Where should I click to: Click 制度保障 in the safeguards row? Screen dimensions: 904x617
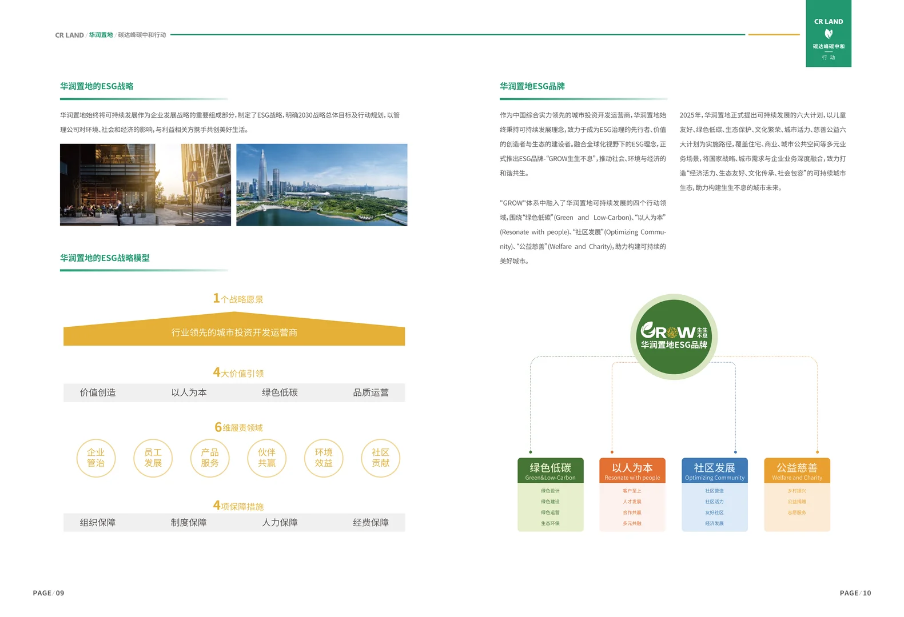coord(189,523)
